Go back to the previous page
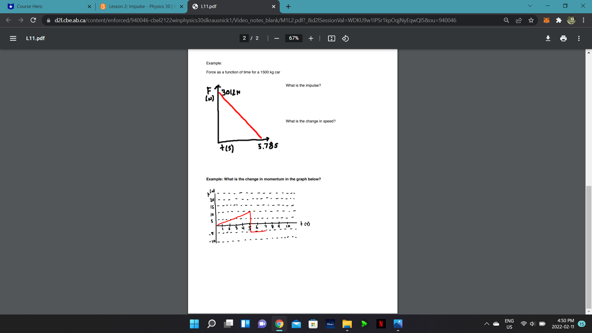Image resolution: width=592 pixels, height=333 pixels. (8, 20)
